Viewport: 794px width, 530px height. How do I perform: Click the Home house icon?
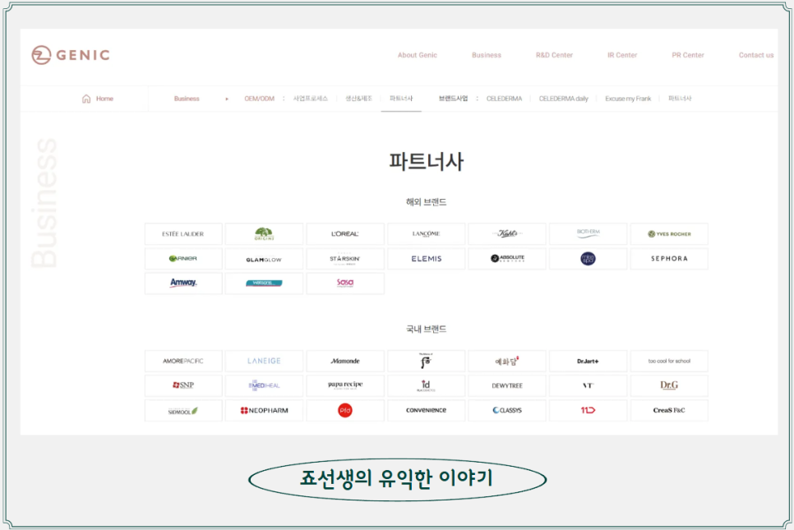tap(86, 99)
